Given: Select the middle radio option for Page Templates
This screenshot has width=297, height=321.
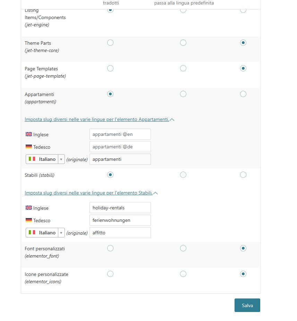Looking at the screenshot, I should (x=183, y=68).
